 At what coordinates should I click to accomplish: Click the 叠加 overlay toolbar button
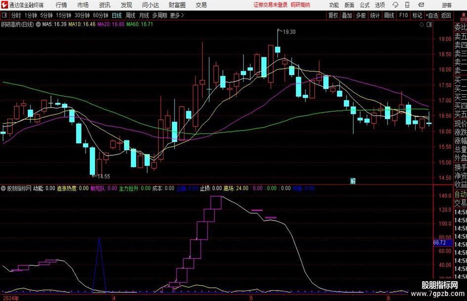pos(347,15)
